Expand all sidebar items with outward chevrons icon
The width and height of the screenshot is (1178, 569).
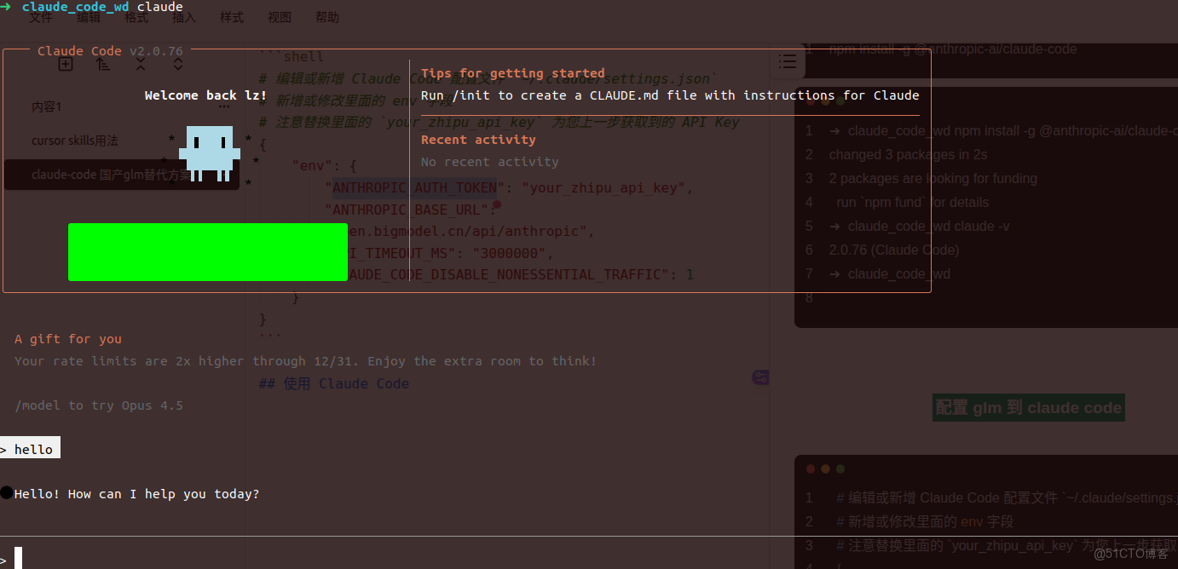(x=178, y=64)
